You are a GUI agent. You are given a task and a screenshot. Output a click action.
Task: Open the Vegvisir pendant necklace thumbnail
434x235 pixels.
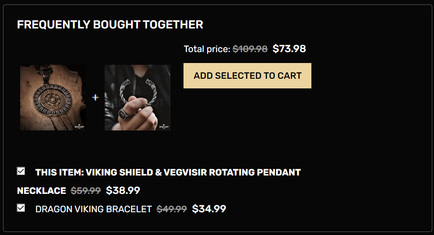53,97
